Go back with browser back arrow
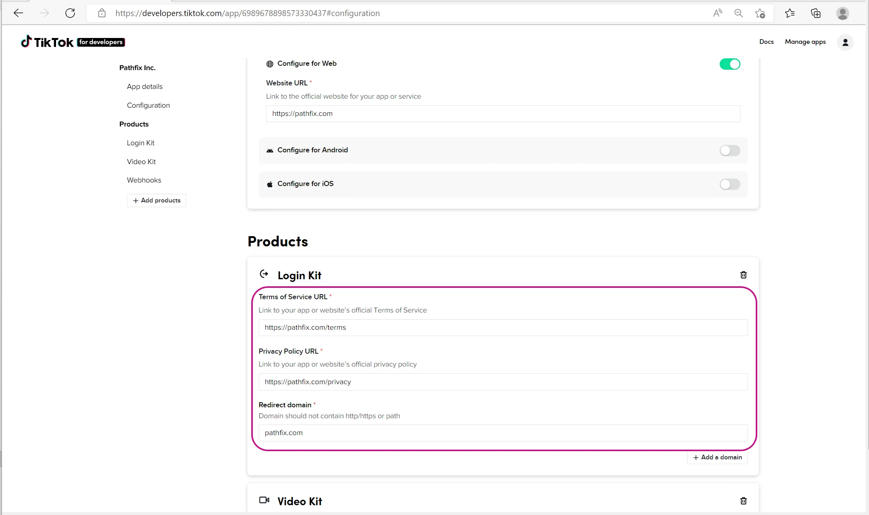Viewport: 869px width, 515px height. [x=18, y=13]
